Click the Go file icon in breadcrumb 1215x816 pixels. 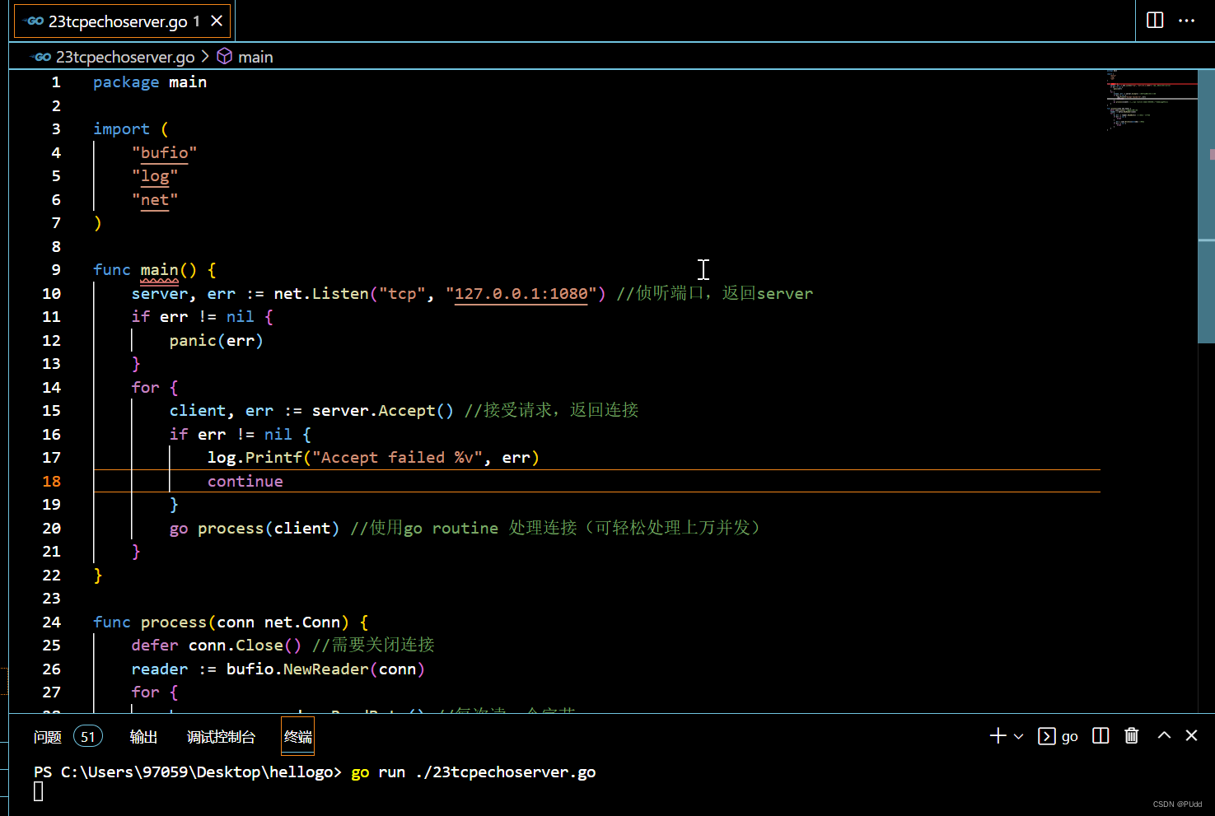click(x=41, y=57)
